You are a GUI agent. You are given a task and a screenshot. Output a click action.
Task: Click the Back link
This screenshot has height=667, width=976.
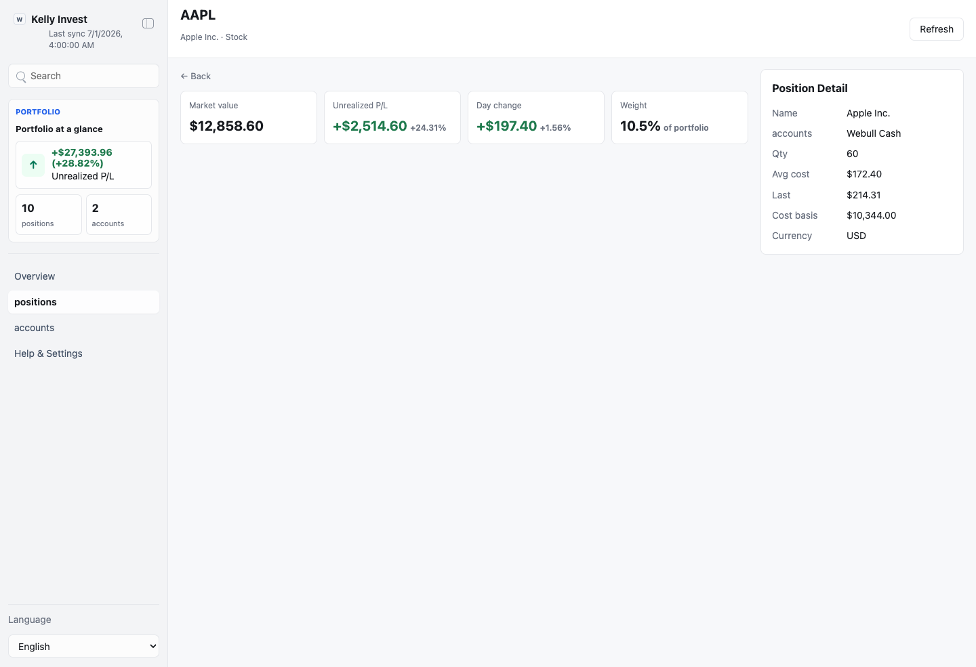(196, 77)
